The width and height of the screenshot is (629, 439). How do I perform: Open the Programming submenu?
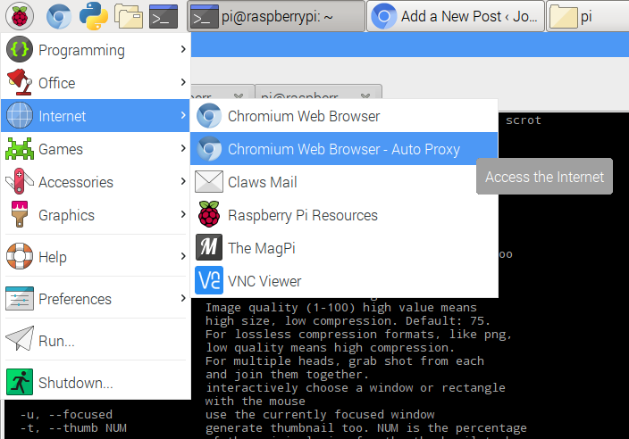(x=96, y=50)
